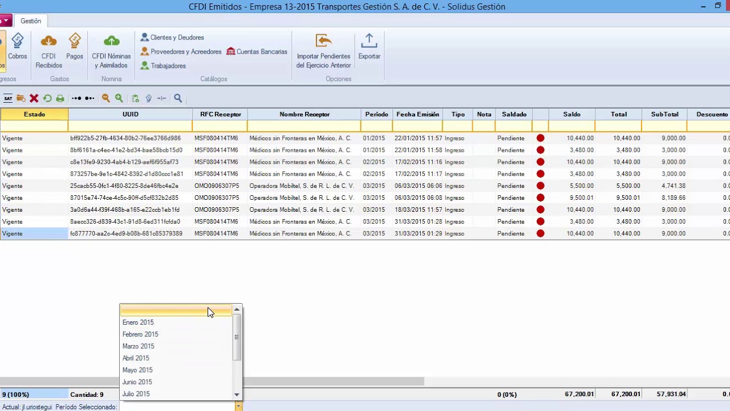The height and width of the screenshot is (411, 730).
Task: Click the green refresh icon
Action: 47,98
